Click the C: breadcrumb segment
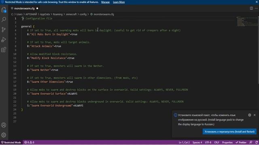The image size is (259, 145). 13,14
